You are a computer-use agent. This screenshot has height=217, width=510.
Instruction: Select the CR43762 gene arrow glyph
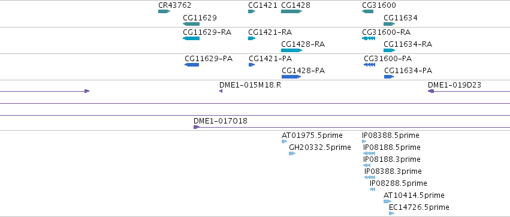164,11
